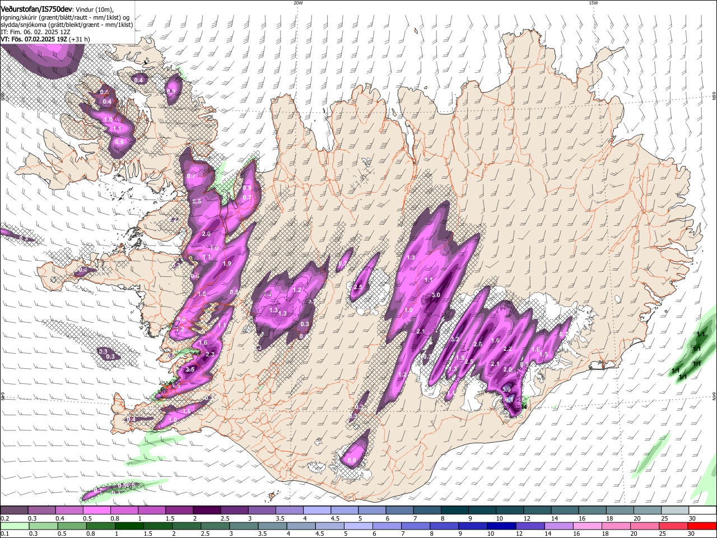
Task: Click the lower legend swatch starting at 0.5
Action: [72, 526]
